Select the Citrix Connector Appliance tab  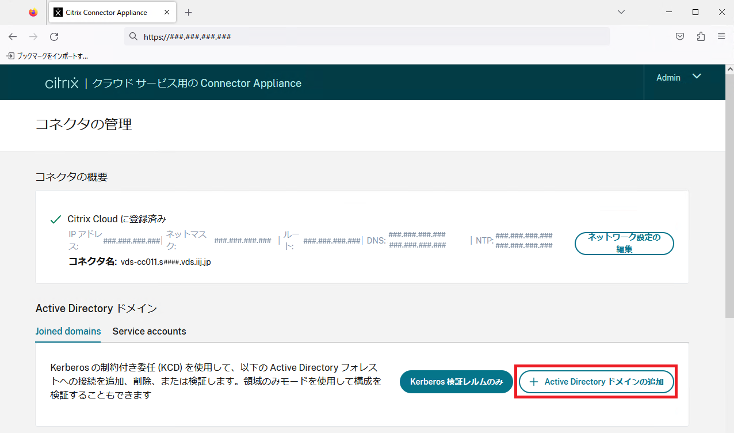point(112,13)
